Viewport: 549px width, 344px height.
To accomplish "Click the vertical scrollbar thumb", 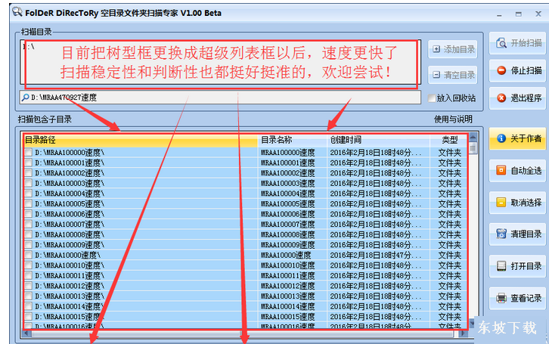I will click(473, 147).
